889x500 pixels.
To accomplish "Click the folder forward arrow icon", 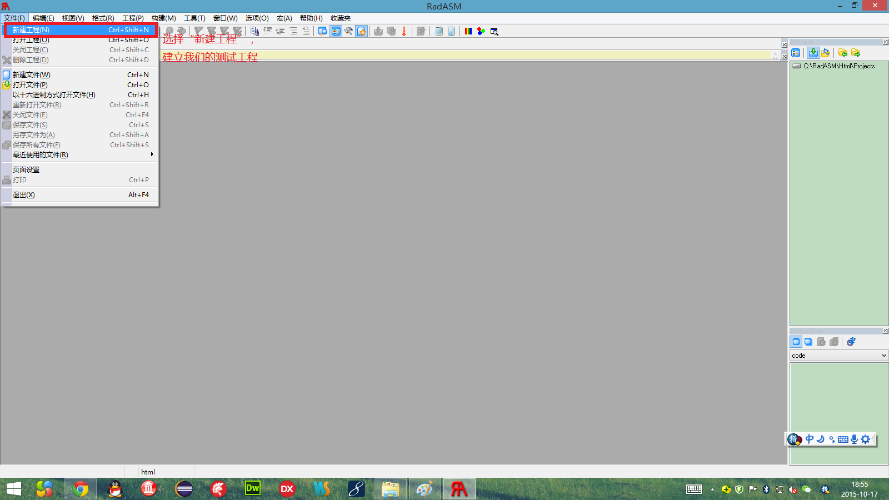I will 856,53.
